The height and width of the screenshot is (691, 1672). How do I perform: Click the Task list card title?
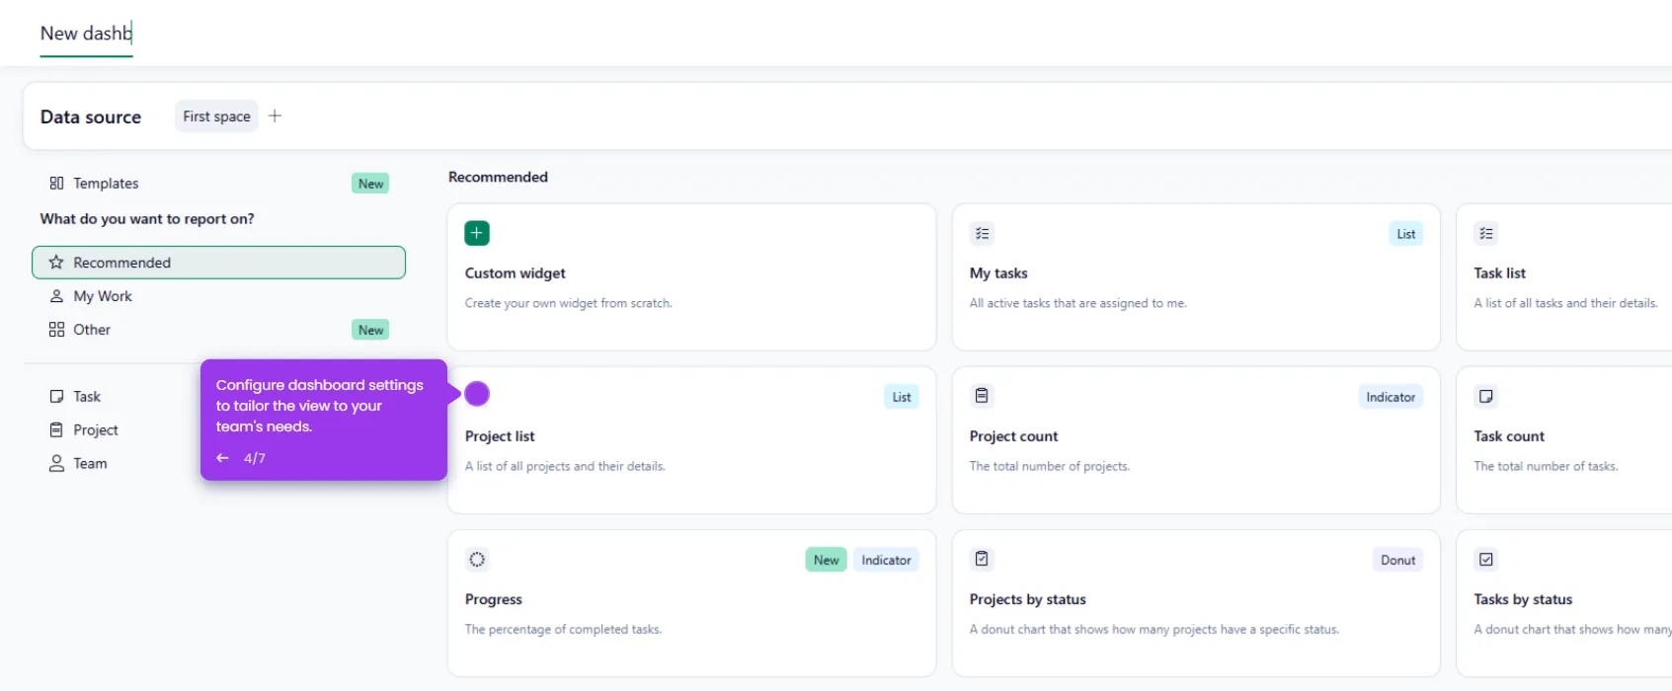(x=1499, y=273)
